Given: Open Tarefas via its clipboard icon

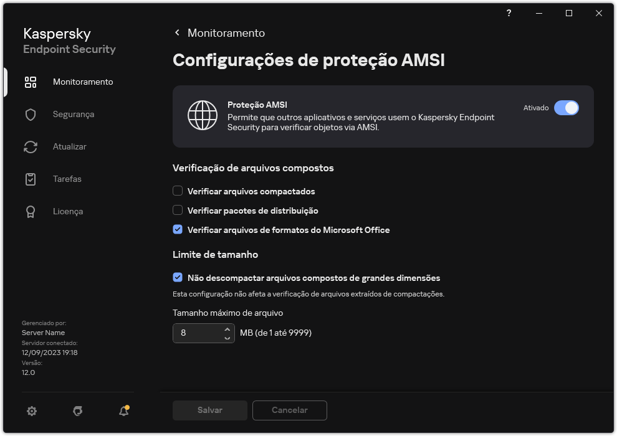Looking at the screenshot, I should (31, 179).
